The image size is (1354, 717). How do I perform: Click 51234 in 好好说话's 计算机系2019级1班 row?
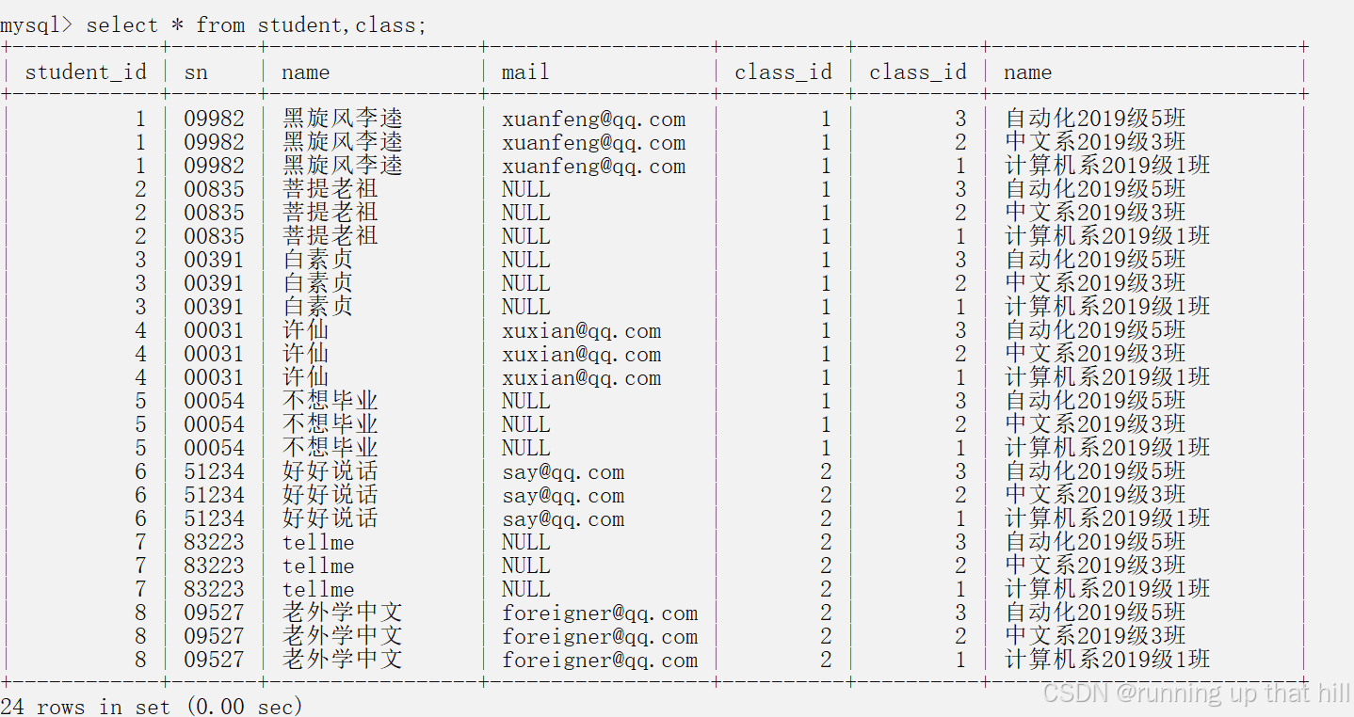(x=214, y=518)
